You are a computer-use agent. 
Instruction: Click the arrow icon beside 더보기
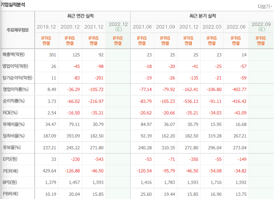(271, 6)
